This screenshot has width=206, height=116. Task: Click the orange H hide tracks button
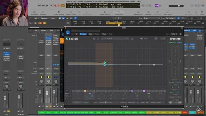[x=40, y=23]
